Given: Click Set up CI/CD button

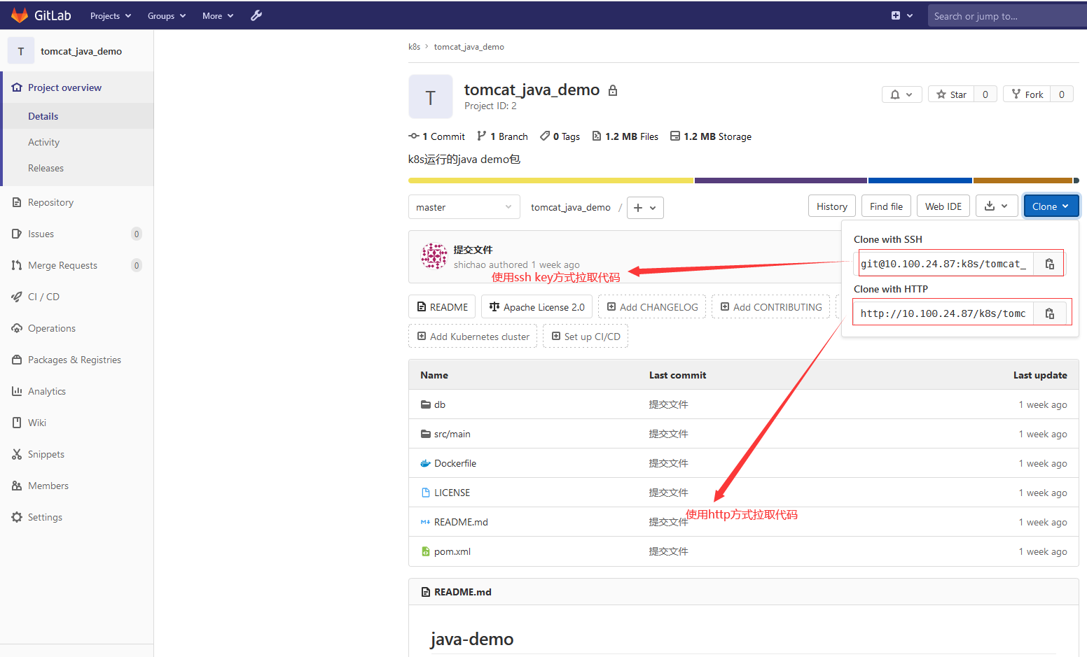Looking at the screenshot, I should (x=586, y=337).
